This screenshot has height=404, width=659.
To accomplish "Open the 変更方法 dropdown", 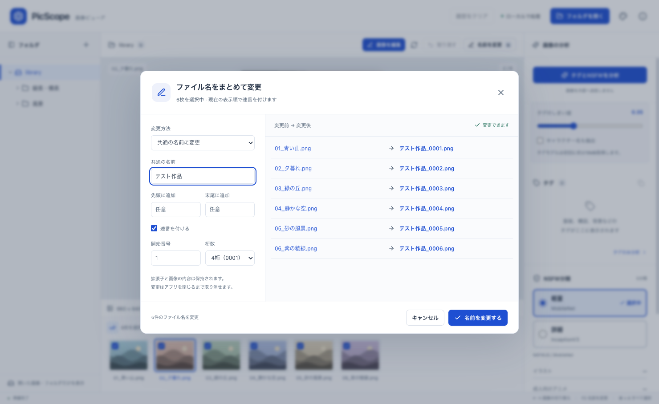I will (203, 143).
